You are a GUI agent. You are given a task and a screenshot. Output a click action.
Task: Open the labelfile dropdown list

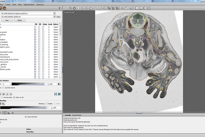click(54, 16)
